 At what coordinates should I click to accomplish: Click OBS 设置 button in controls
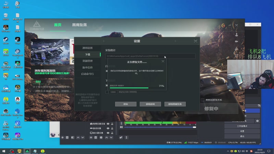(x=242, y=131)
